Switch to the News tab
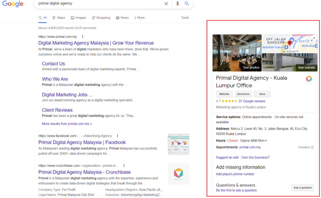This screenshot has width=321, height=198. (122, 18)
